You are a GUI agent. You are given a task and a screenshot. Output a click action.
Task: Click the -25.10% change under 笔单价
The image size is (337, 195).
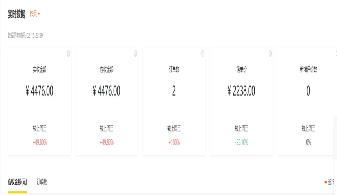click(241, 142)
